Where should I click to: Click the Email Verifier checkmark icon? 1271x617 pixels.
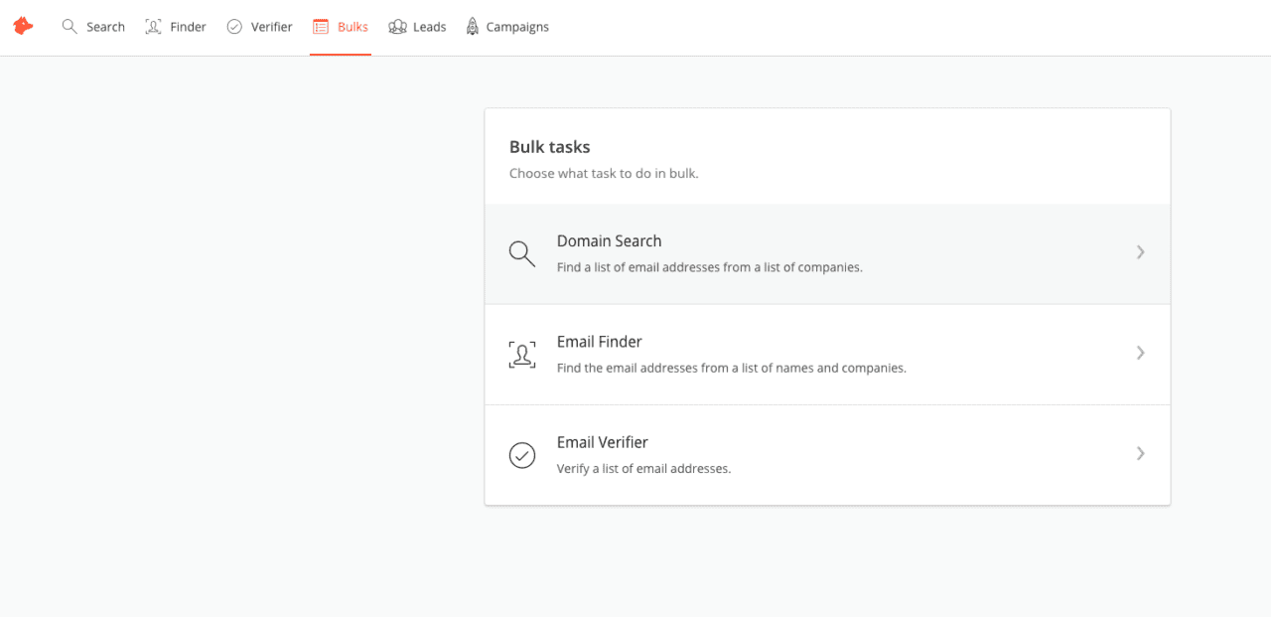[521, 455]
